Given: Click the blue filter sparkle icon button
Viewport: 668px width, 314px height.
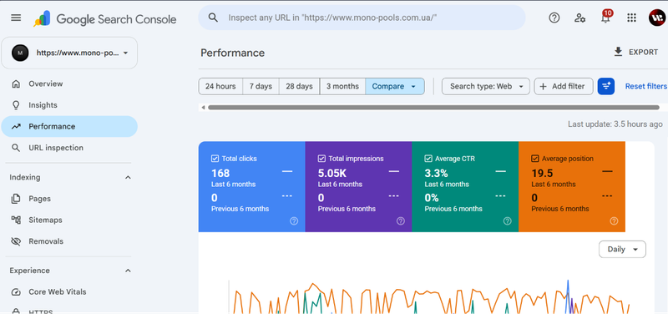Looking at the screenshot, I should coord(606,86).
